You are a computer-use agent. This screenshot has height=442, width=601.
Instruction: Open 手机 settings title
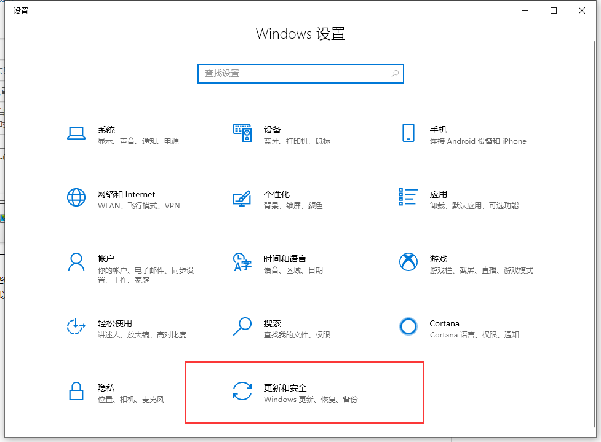[438, 130]
